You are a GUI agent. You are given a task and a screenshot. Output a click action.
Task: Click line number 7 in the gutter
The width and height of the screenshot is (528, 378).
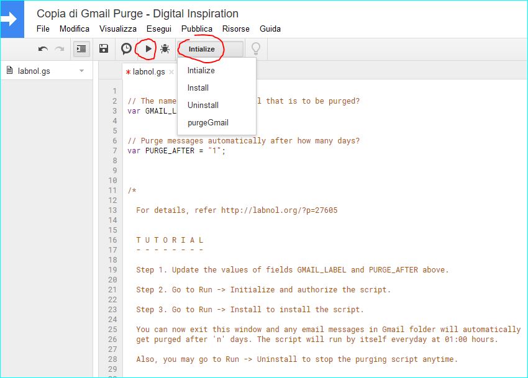point(115,151)
